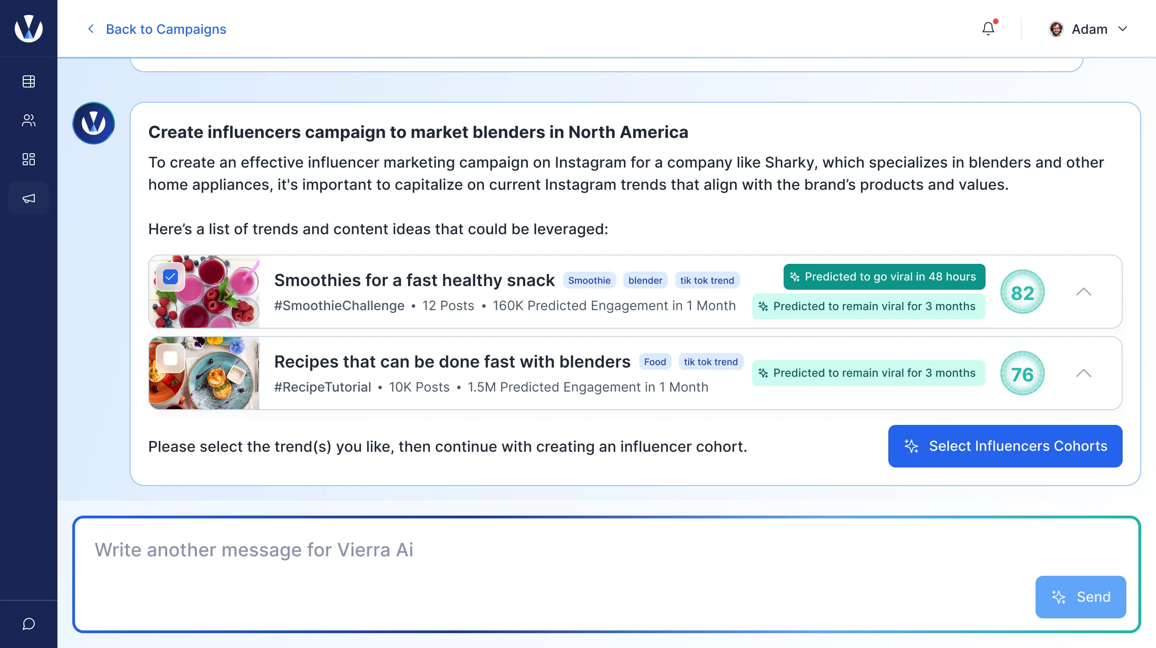Click Adam's profile avatar

tap(1056, 29)
